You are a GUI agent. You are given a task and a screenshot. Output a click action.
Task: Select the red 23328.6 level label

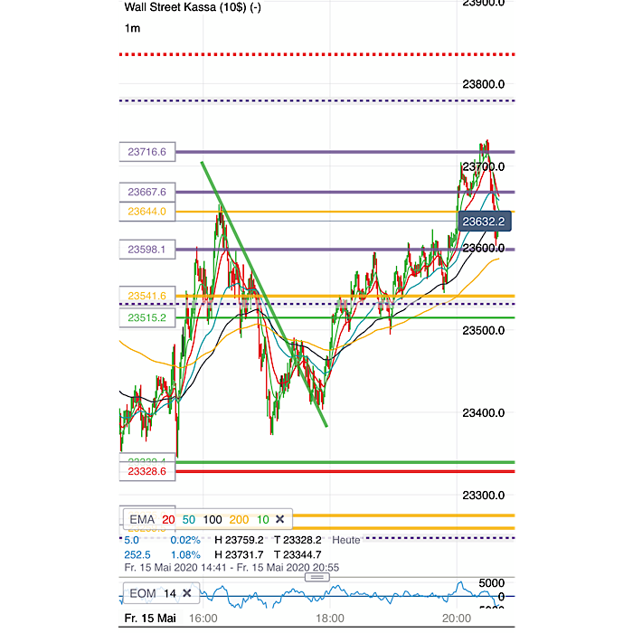click(x=147, y=471)
